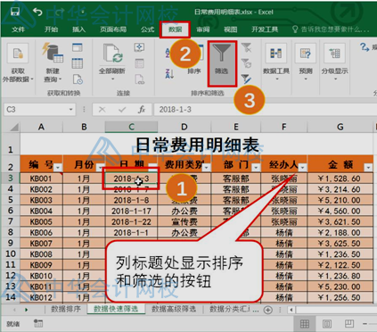Click the recent sources icon with a clock
The height and width of the screenshot is (332, 377).
click(x=78, y=79)
